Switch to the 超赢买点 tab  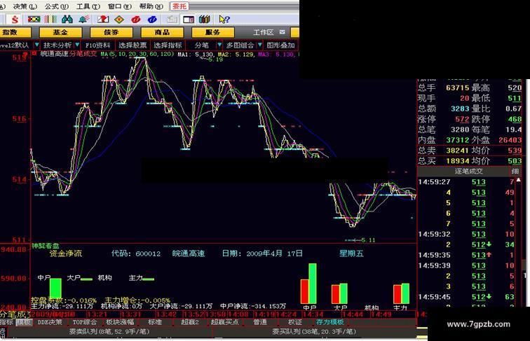225,322
